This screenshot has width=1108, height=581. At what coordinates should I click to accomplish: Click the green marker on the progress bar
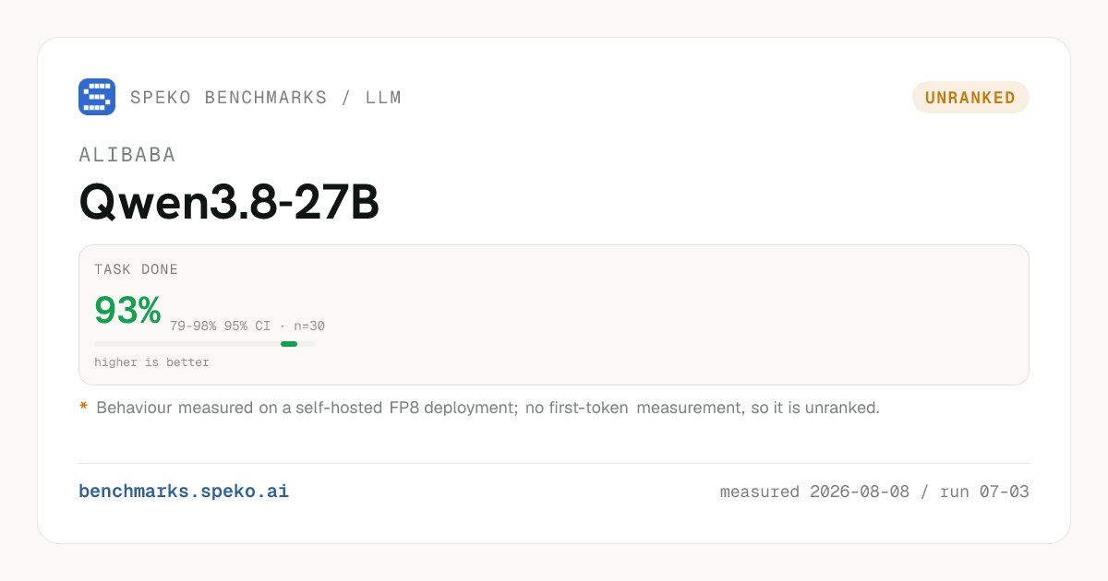click(289, 344)
